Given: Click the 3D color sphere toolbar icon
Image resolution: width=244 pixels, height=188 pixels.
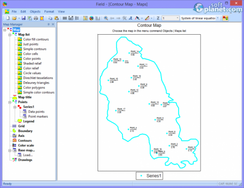Looking at the screenshot, I should (x=91, y=18).
